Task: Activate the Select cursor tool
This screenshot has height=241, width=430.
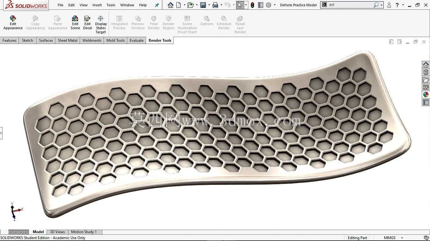Action: 240,5
